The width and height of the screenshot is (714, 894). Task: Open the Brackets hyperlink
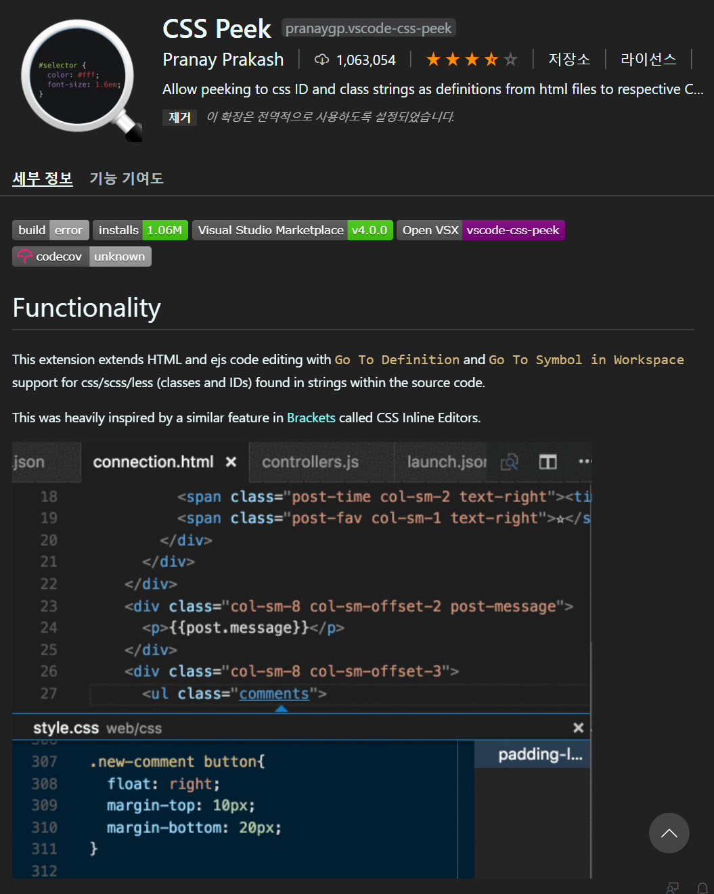pyautogui.click(x=311, y=418)
